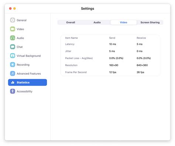The height and width of the screenshot is (146, 175).
Task: Select the Latency row label
Action: (x=70, y=44)
